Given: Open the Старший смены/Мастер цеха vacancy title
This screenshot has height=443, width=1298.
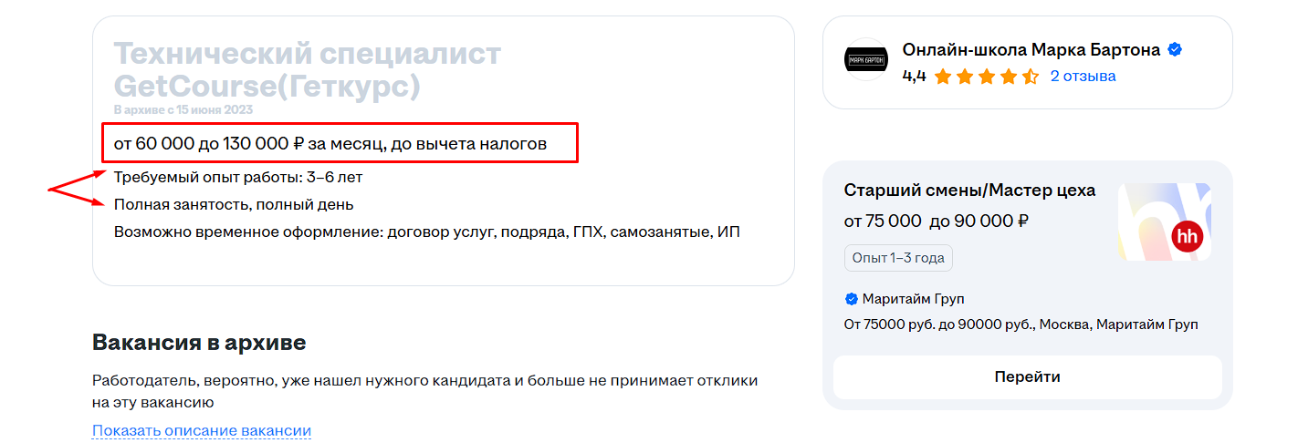Looking at the screenshot, I should [969, 191].
